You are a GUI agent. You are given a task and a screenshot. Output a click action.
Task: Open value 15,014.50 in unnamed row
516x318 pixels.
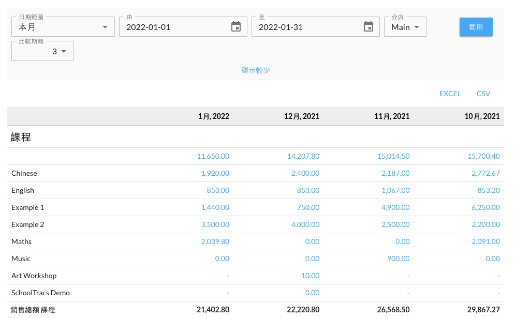pos(393,156)
